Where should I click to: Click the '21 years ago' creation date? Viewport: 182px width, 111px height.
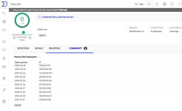point(156,31)
